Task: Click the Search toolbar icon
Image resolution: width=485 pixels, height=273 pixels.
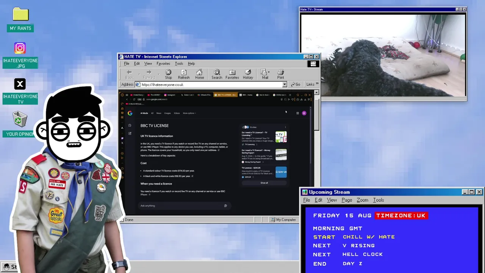Action: coord(217,74)
